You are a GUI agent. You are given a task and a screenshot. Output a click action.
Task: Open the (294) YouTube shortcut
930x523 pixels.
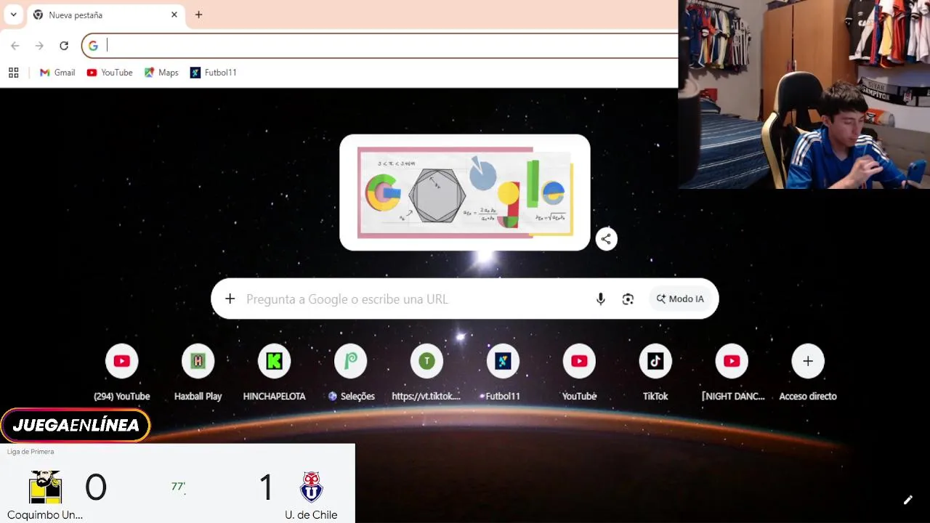coord(121,373)
